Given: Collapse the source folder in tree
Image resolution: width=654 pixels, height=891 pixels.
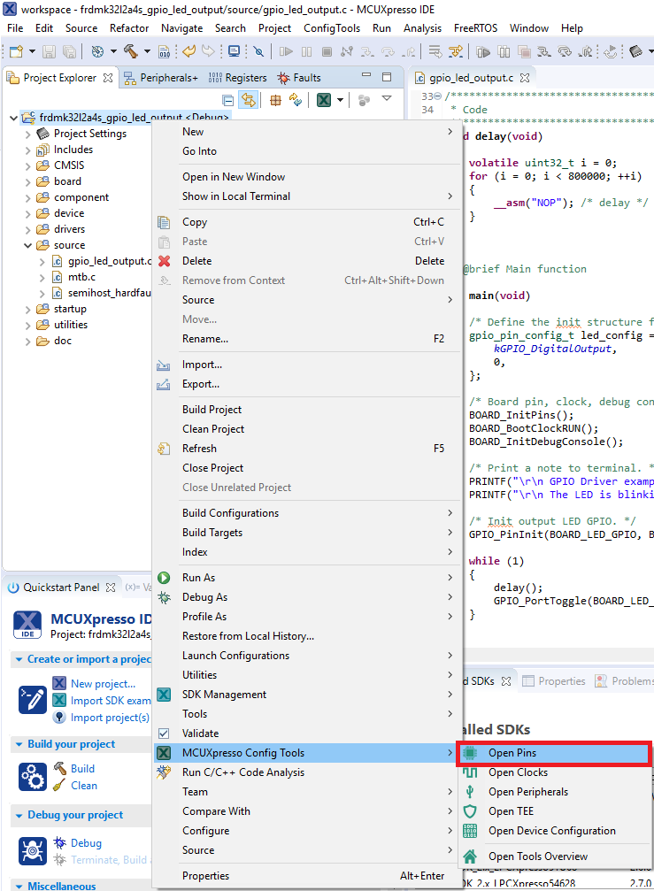Looking at the screenshot, I should (x=28, y=245).
